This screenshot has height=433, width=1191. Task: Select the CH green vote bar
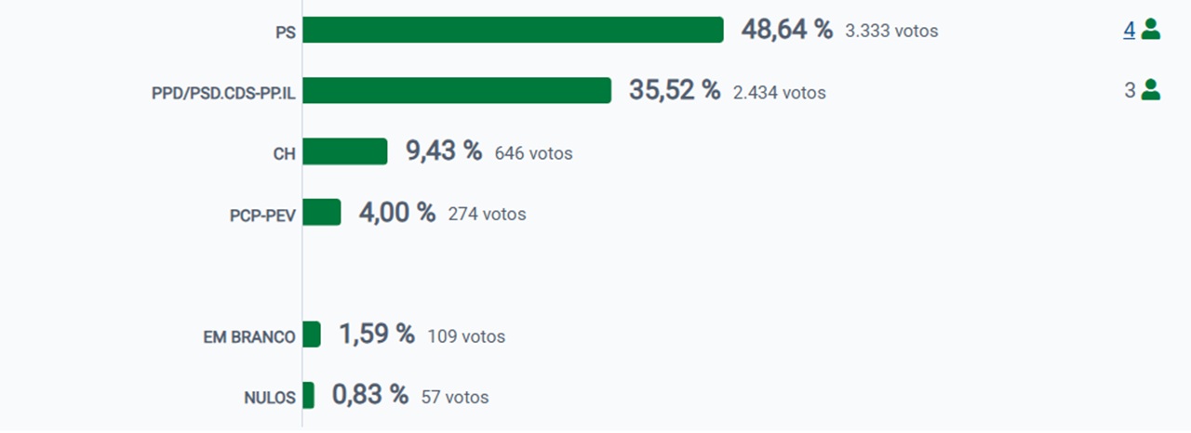(x=344, y=151)
